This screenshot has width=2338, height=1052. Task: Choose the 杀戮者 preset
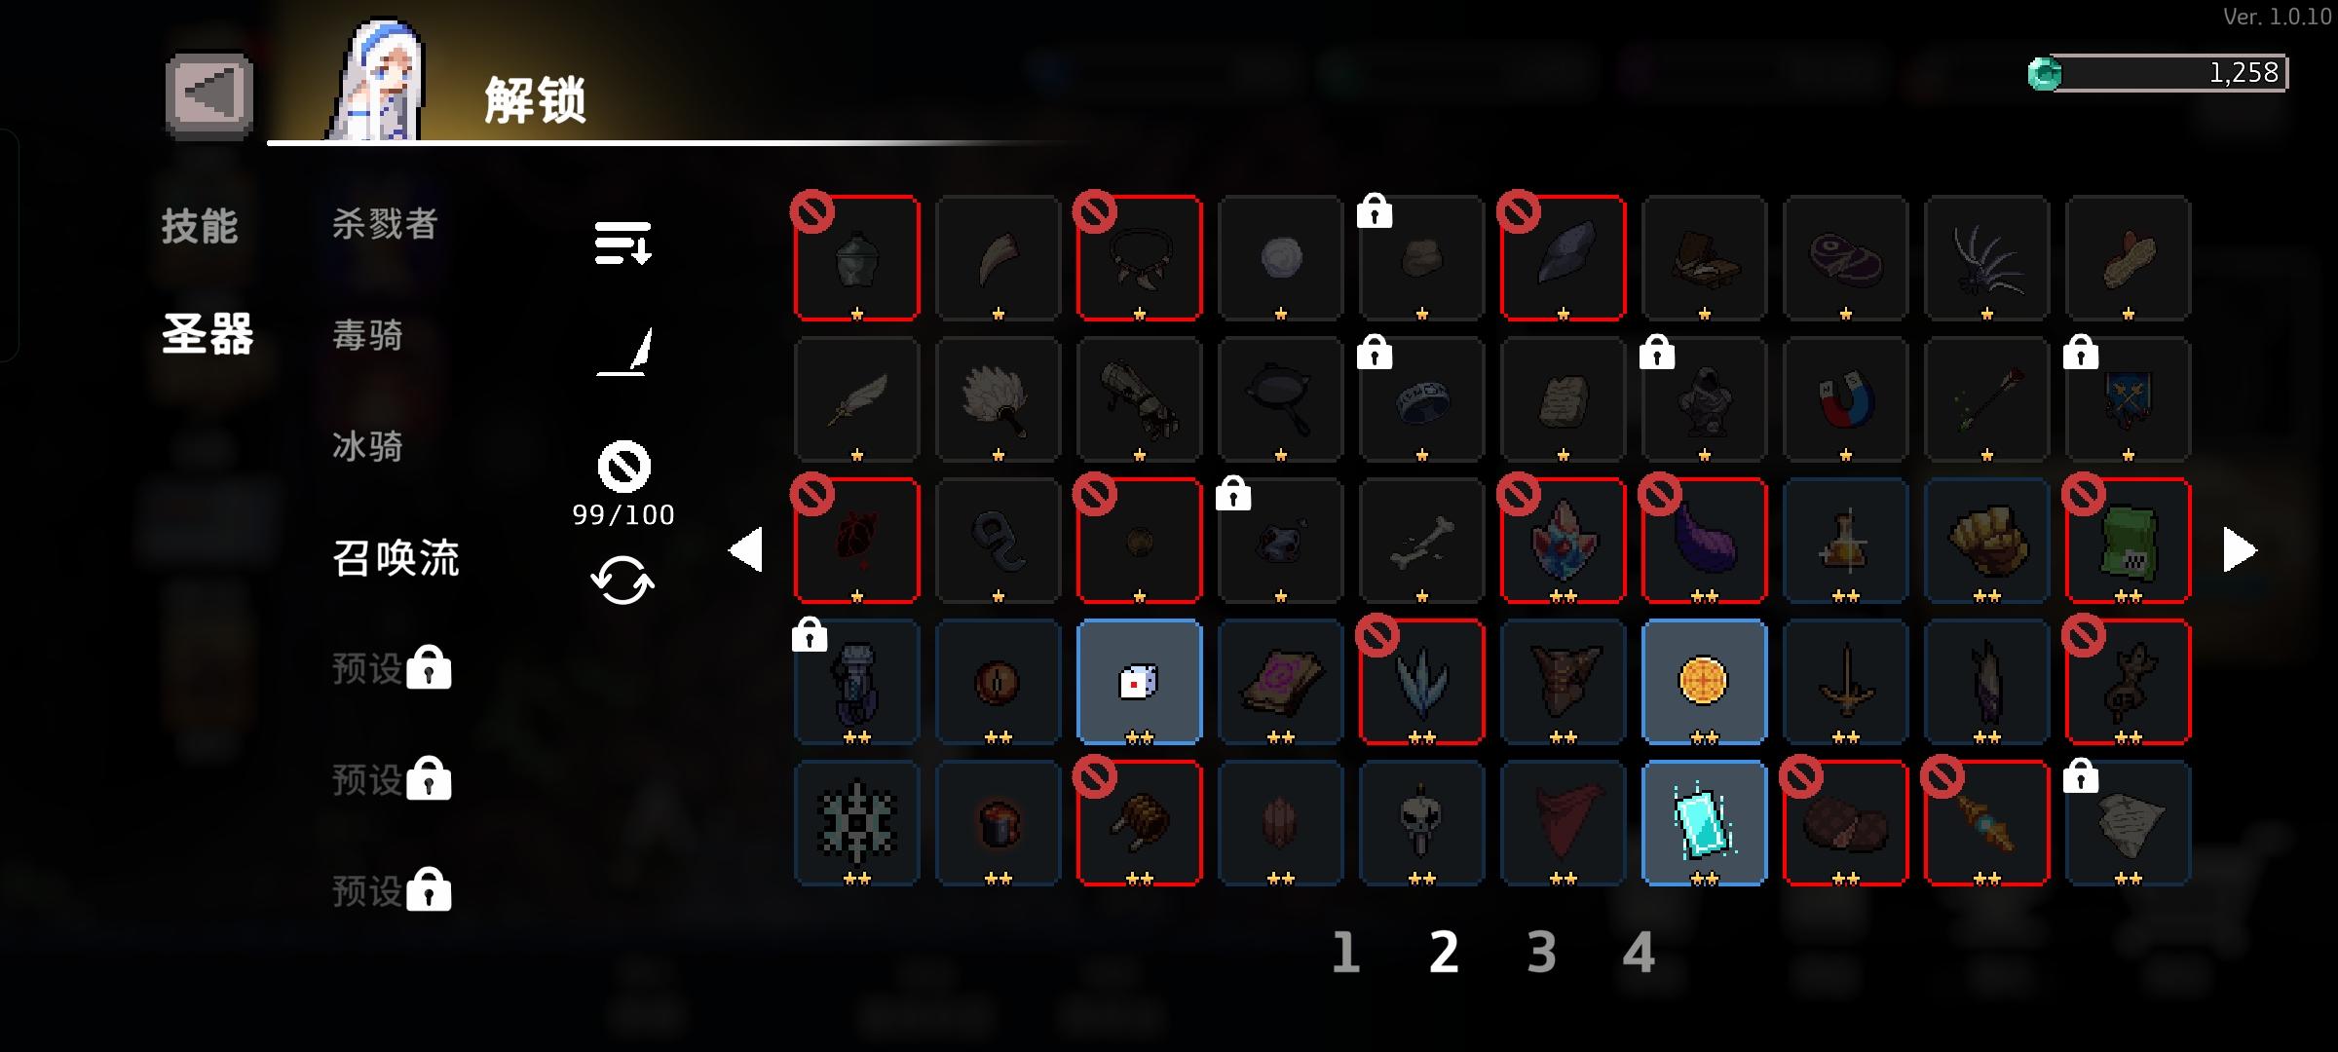tap(385, 224)
